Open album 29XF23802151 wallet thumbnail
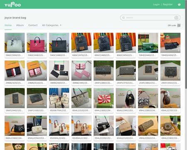 click(103, 70)
